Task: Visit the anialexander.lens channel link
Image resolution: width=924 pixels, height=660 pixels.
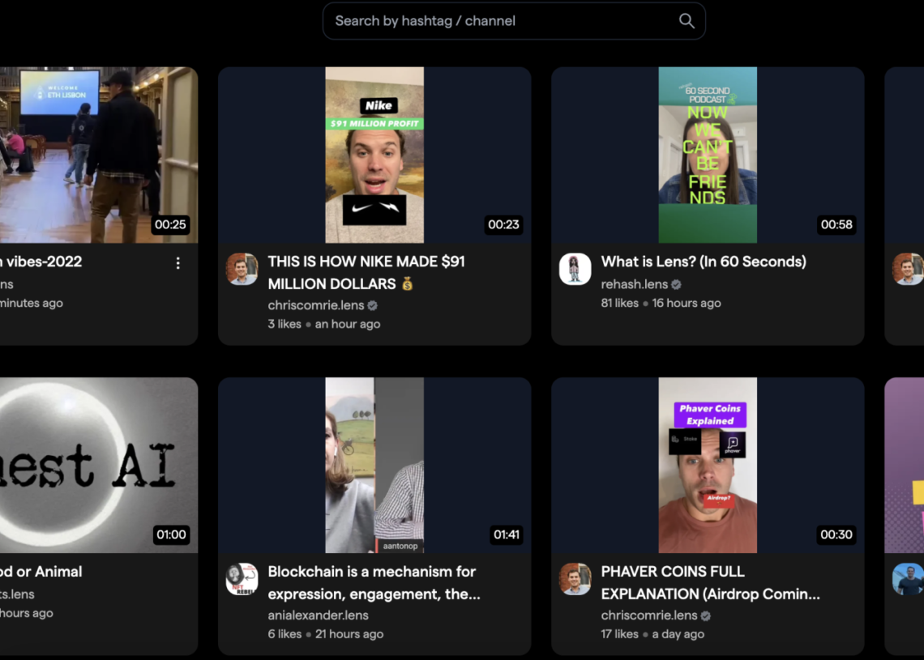Action: point(318,615)
